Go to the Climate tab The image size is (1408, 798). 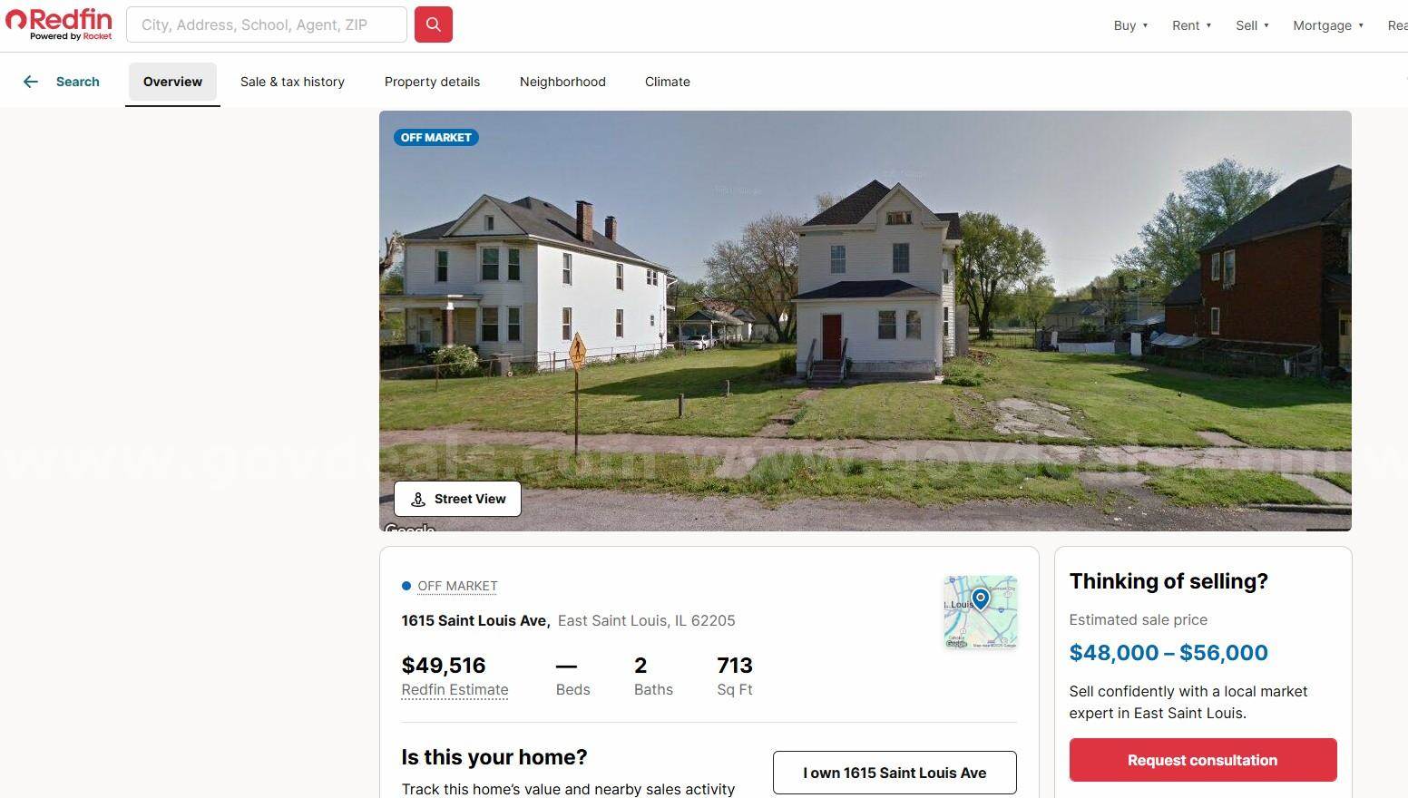point(668,82)
